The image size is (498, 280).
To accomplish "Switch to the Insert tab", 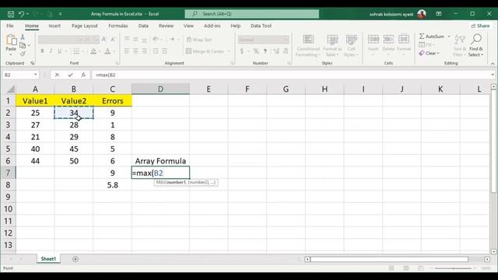I will (54, 26).
